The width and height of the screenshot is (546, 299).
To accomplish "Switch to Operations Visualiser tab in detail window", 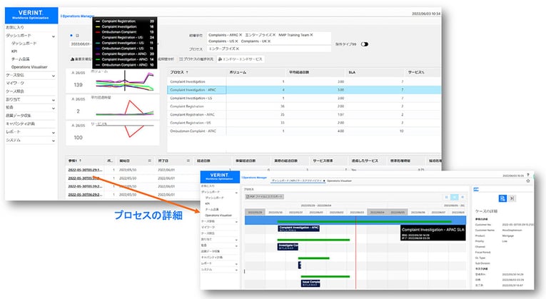I will point(339,181).
